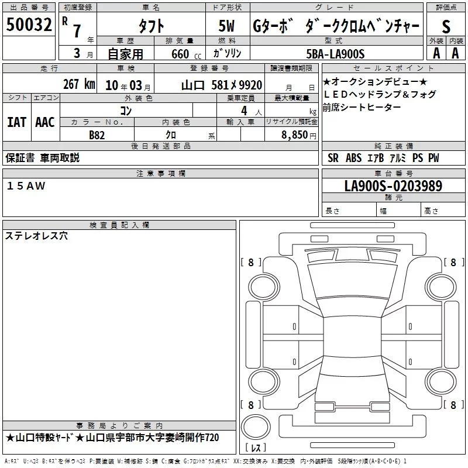Click the top-left [8] tire marker
Image resolution: width=468 pixels, height=468 pixels.
click(251, 263)
